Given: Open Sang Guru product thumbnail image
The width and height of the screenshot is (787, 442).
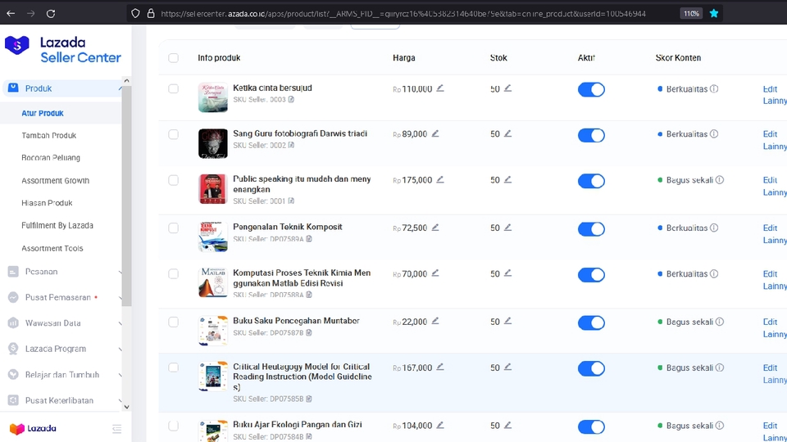Looking at the screenshot, I should point(213,143).
